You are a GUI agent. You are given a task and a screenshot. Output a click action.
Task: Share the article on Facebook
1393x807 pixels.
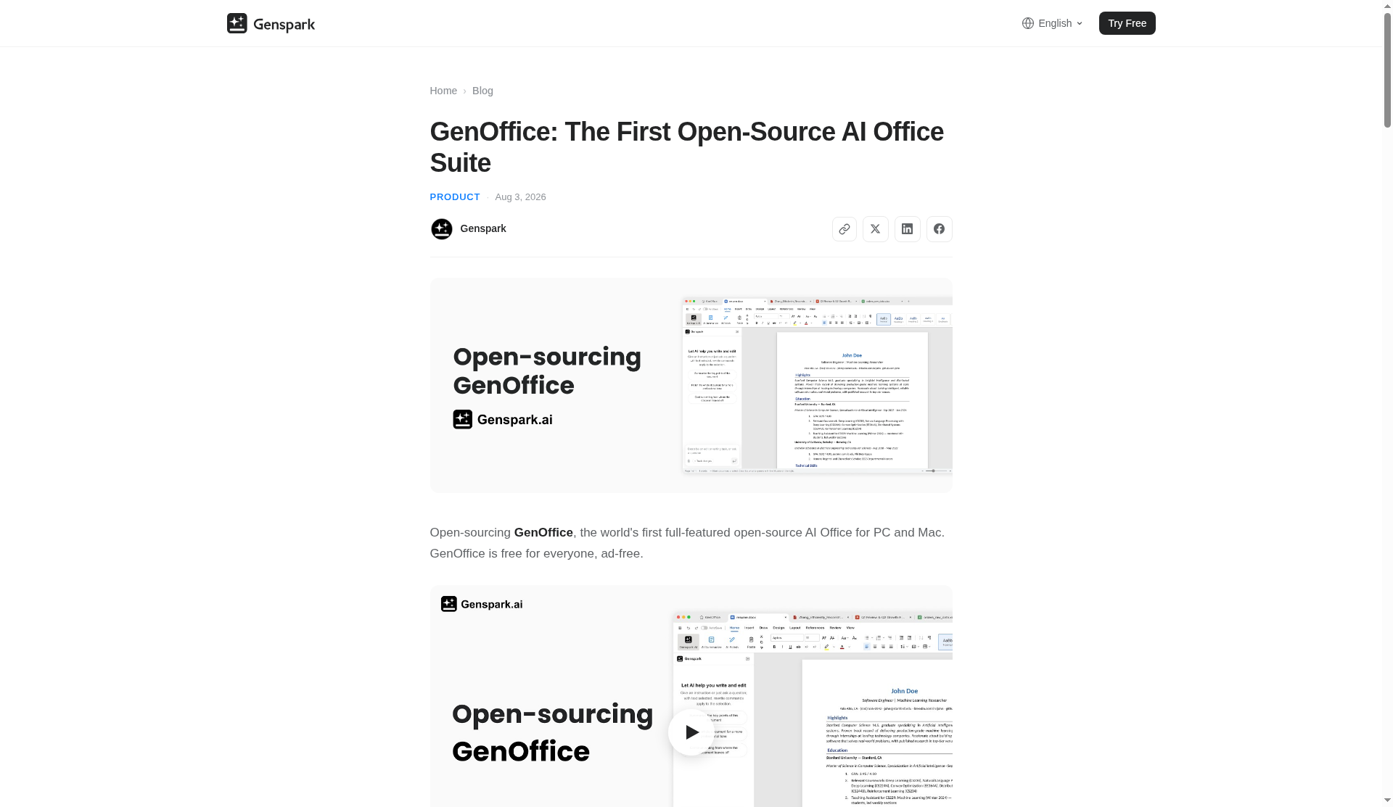[940, 229]
